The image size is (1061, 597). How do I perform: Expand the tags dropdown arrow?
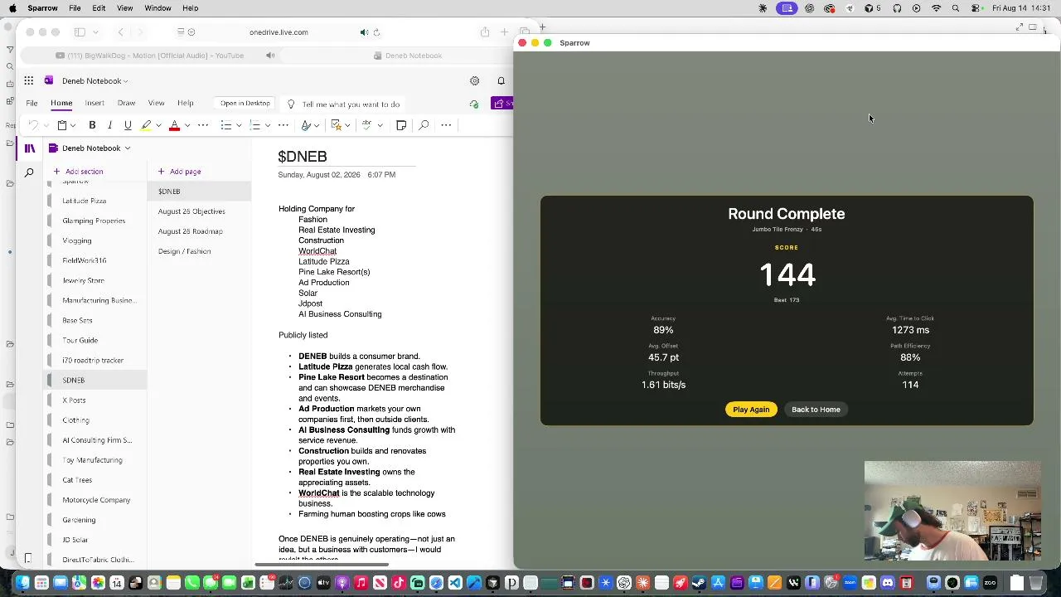(347, 125)
